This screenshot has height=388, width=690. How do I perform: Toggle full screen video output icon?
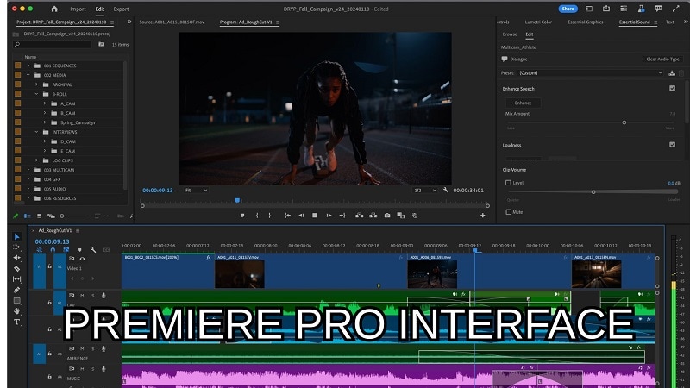676,9
